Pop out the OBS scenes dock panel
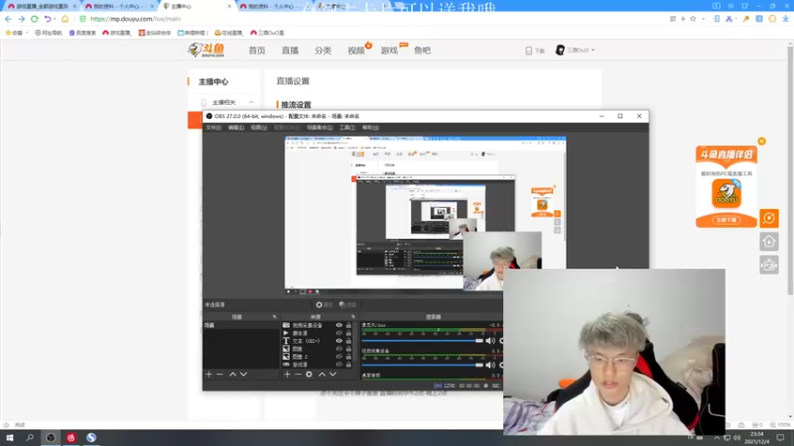794x446 pixels. (x=275, y=316)
